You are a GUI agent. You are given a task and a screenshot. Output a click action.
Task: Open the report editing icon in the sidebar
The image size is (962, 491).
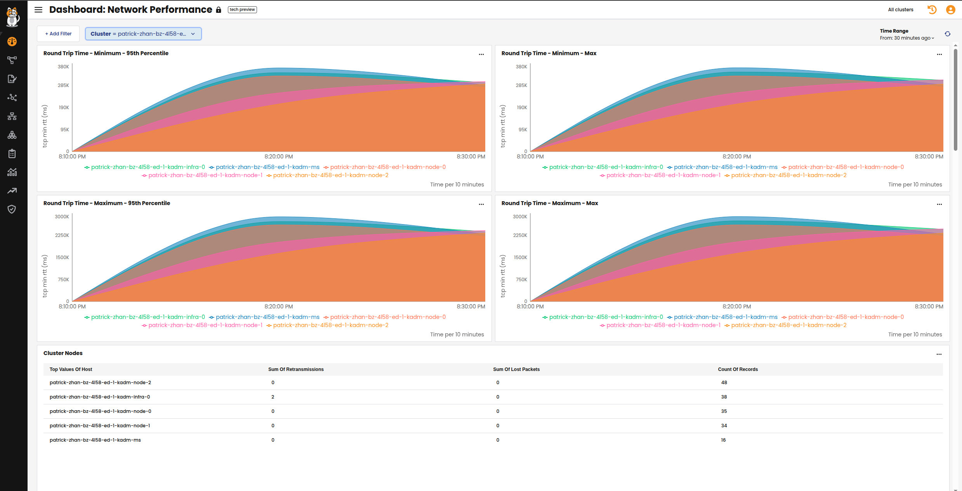tap(12, 79)
